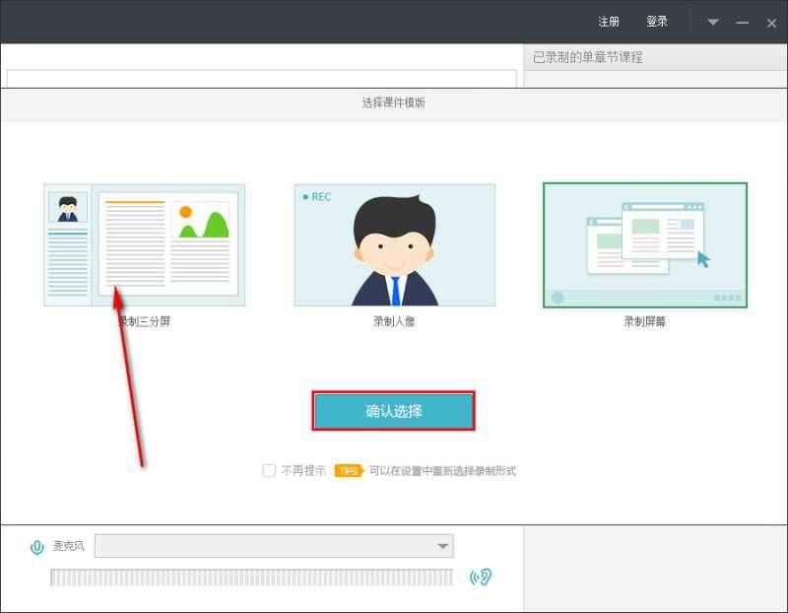The image size is (788, 613).
Task: Switch to the 已录制的单章节课程 section
Action: [587, 56]
